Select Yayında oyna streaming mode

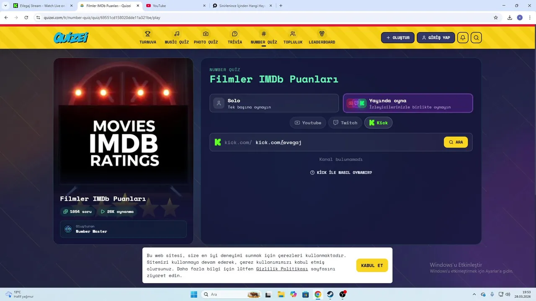pyautogui.click(x=408, y=103)
